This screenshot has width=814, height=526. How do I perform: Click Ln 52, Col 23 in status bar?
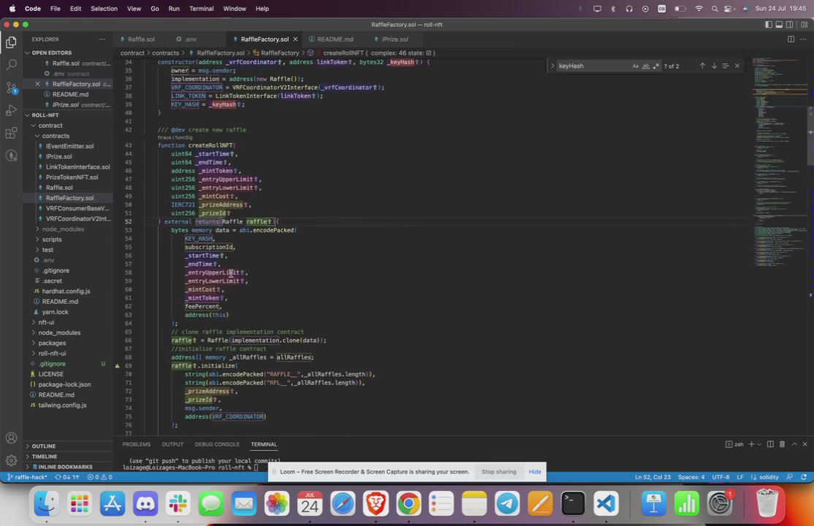point(653,477)
